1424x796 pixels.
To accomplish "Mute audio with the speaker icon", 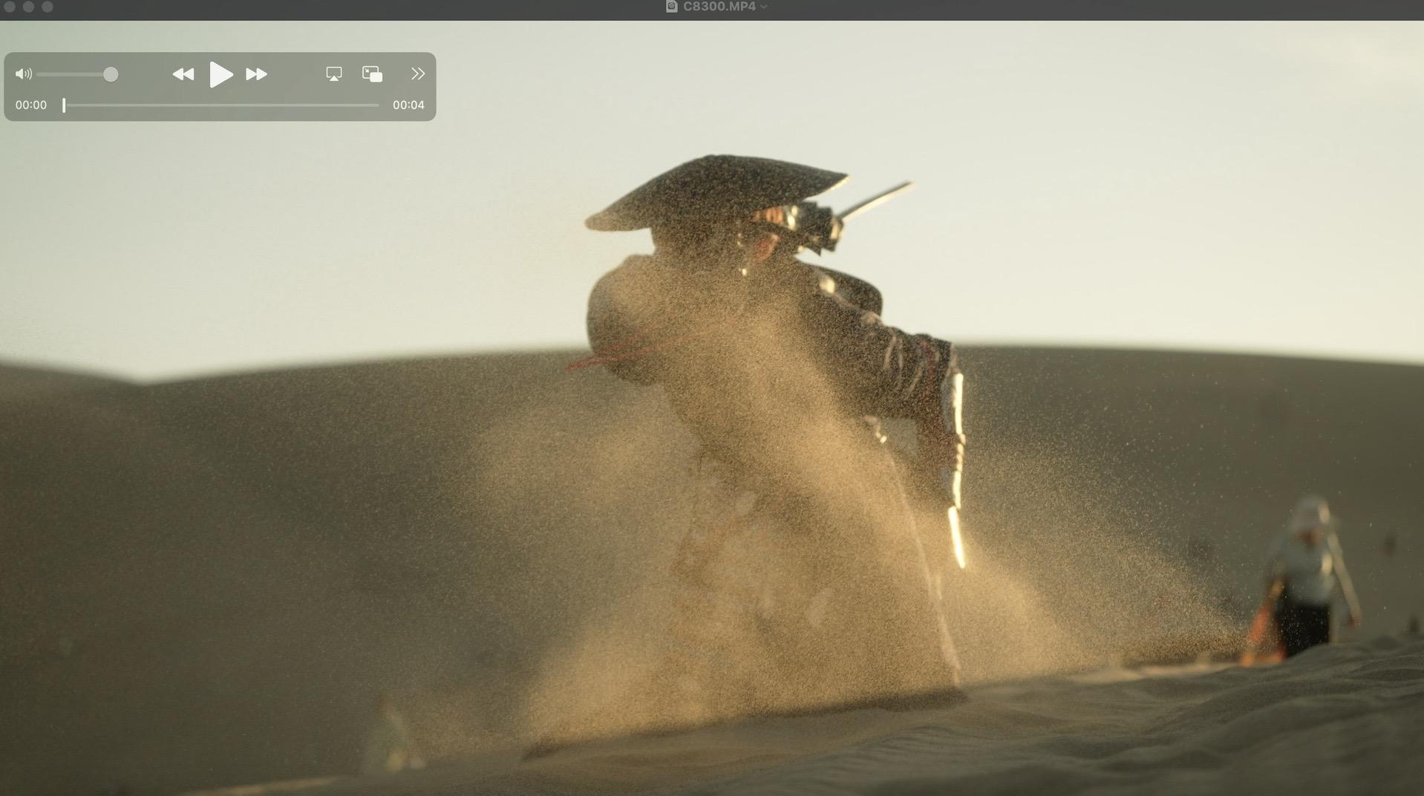I will tap(23, 74).
